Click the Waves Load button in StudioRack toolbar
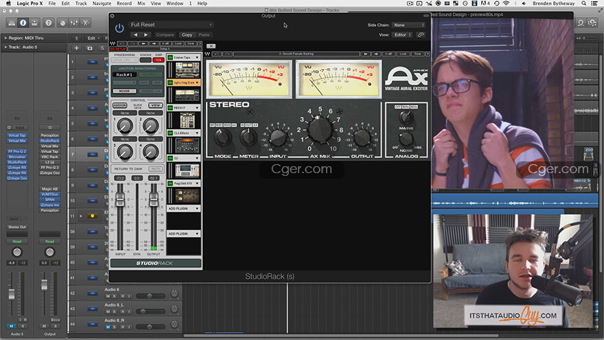Image resolution: width=604 pixels, height=340 pixels. (x=178, y=43)
